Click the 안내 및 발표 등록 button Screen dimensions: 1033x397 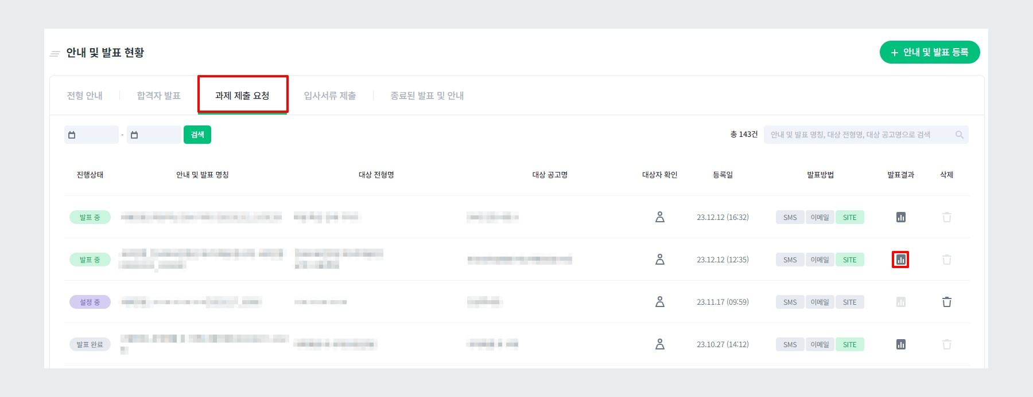click(x=930, y=52)
